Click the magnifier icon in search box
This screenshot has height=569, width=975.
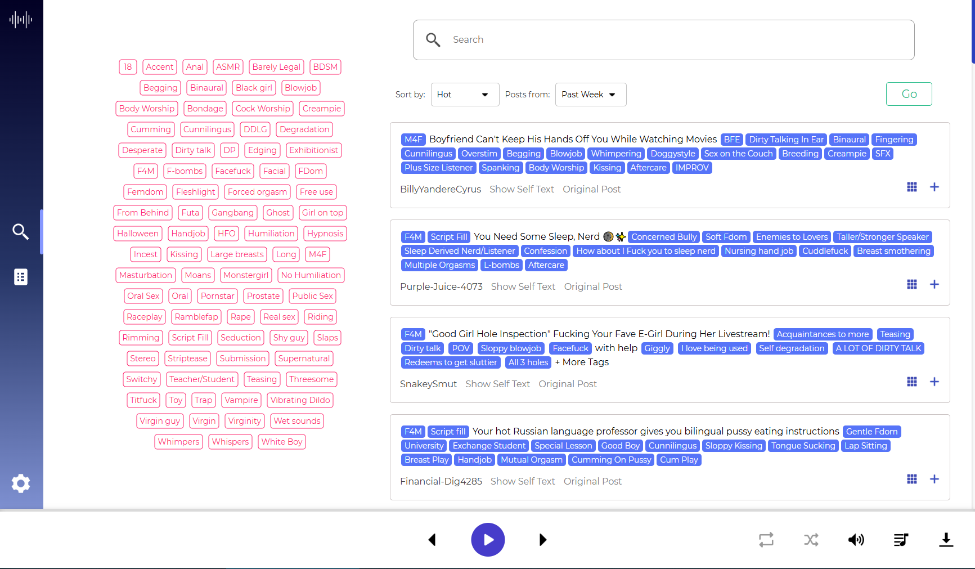433,39
